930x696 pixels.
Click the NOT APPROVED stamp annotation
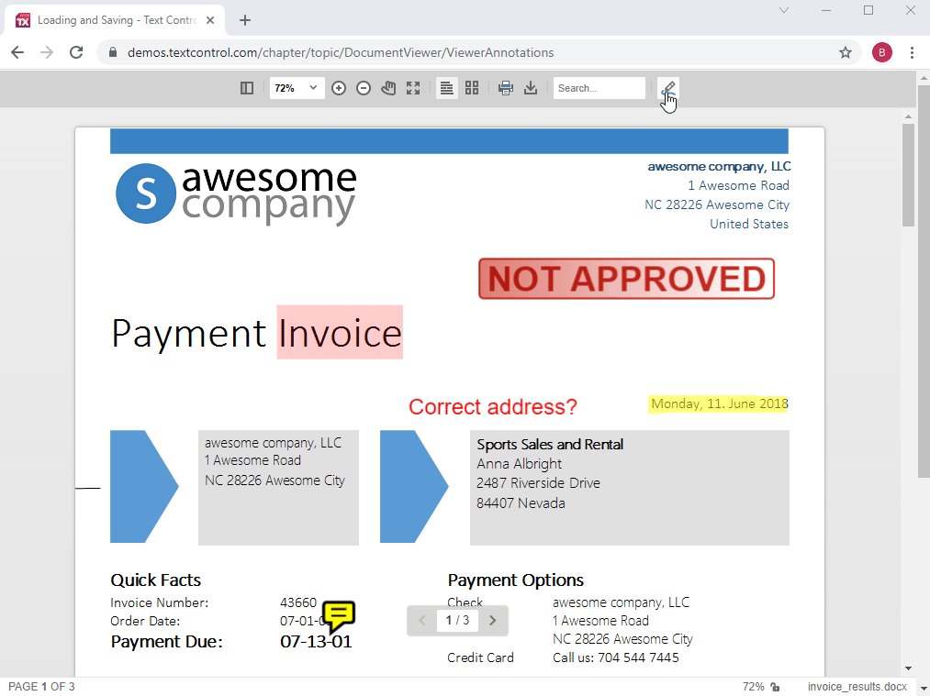point(626,279)
